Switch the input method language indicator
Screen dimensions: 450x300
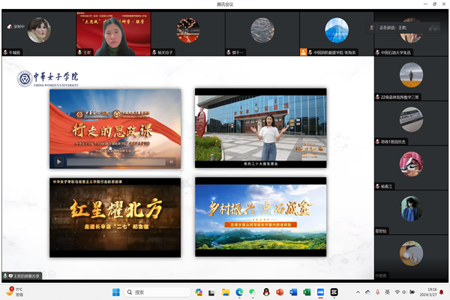pyautogui.click(x=387, y=292)
